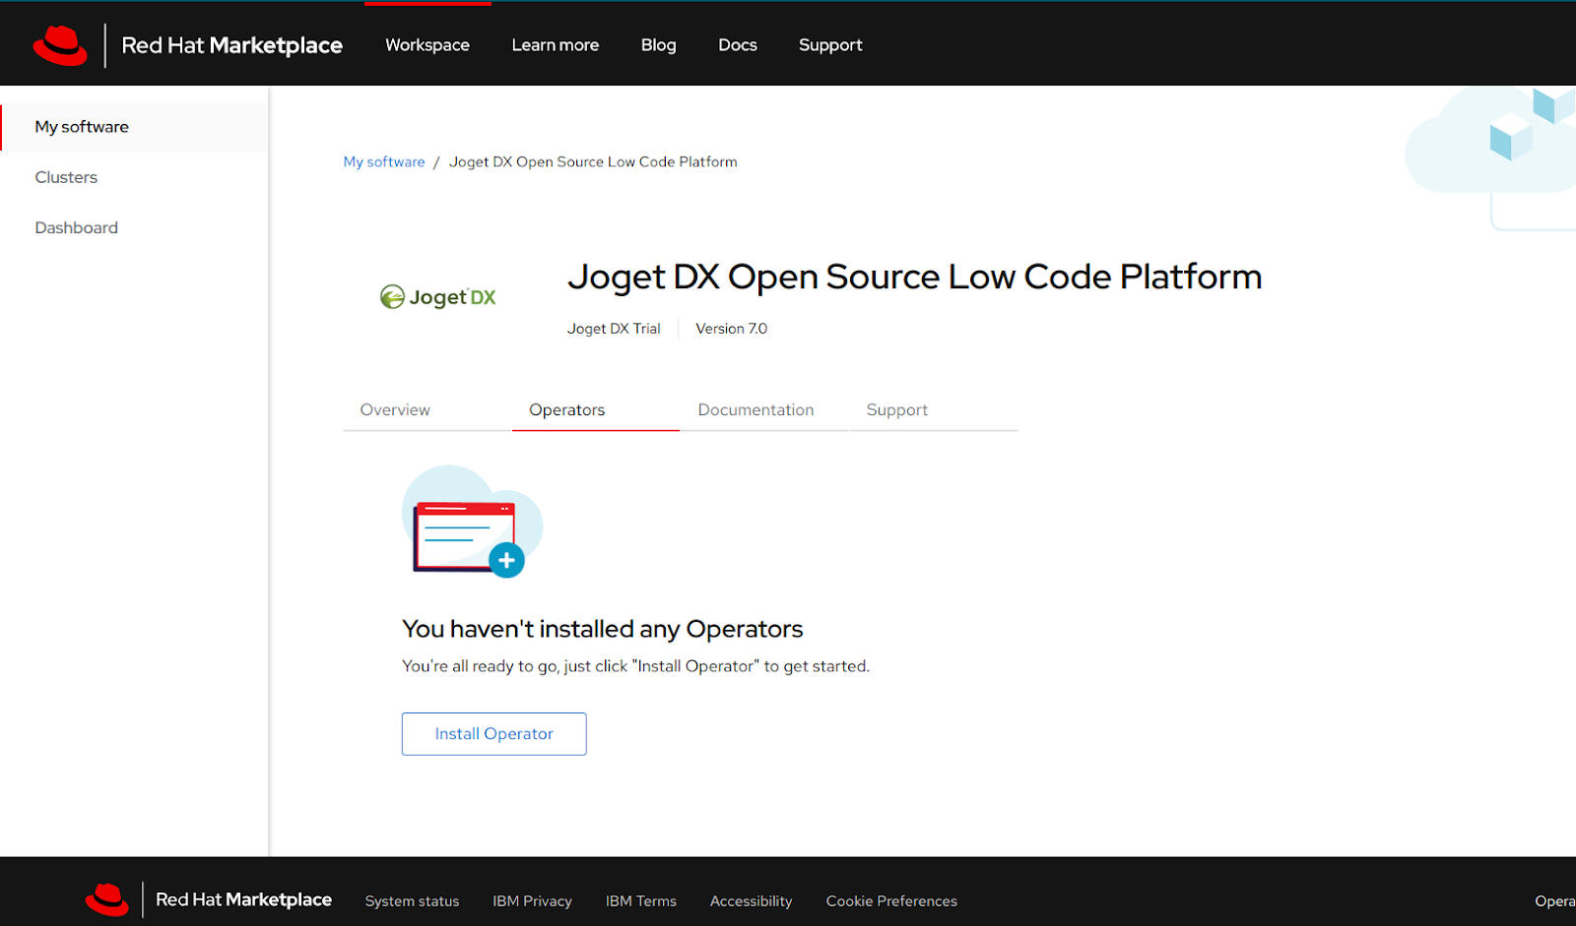
Task: Click the Red Hat logo in header
Action: click(60, 45)
